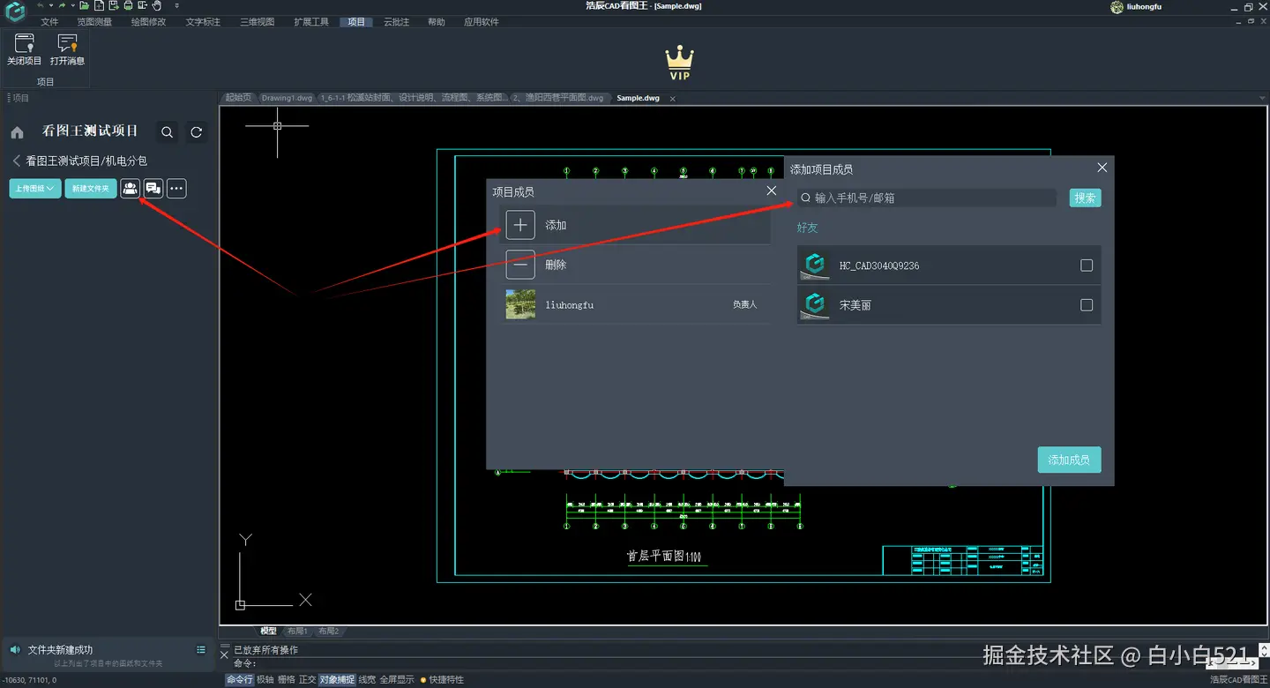Switch to the 布局1 layout tab
This screenshot has width=1270, height=688.
tap(298, 631)
